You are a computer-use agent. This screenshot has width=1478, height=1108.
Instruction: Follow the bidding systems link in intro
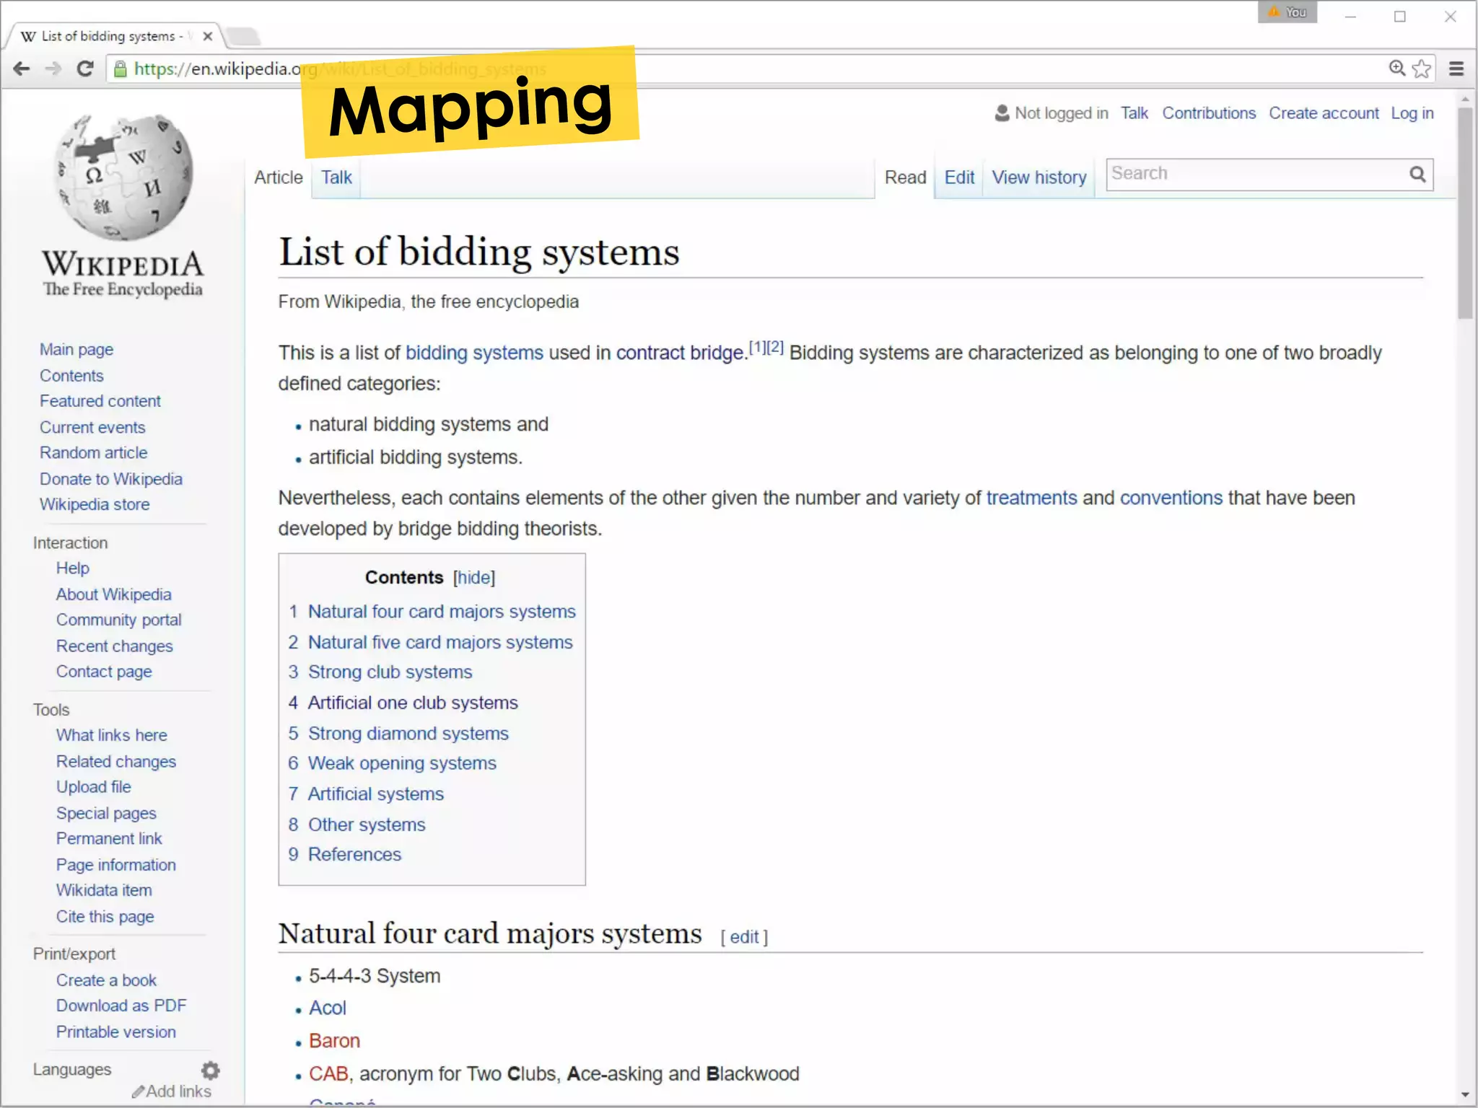474,353
